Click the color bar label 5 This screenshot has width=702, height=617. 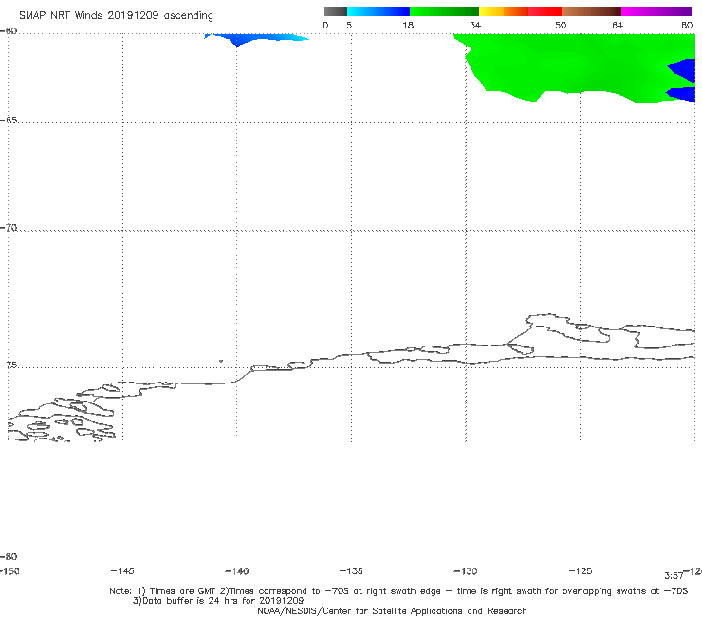349,25
